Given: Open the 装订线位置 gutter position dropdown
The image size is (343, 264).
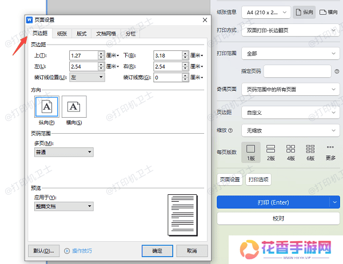Looking at the screenshot, I should 87,77.
